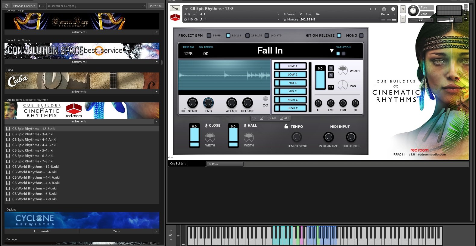Click the padlock icon beside START knob
Screen dimensions: 476x246
(x=183, y=110)
